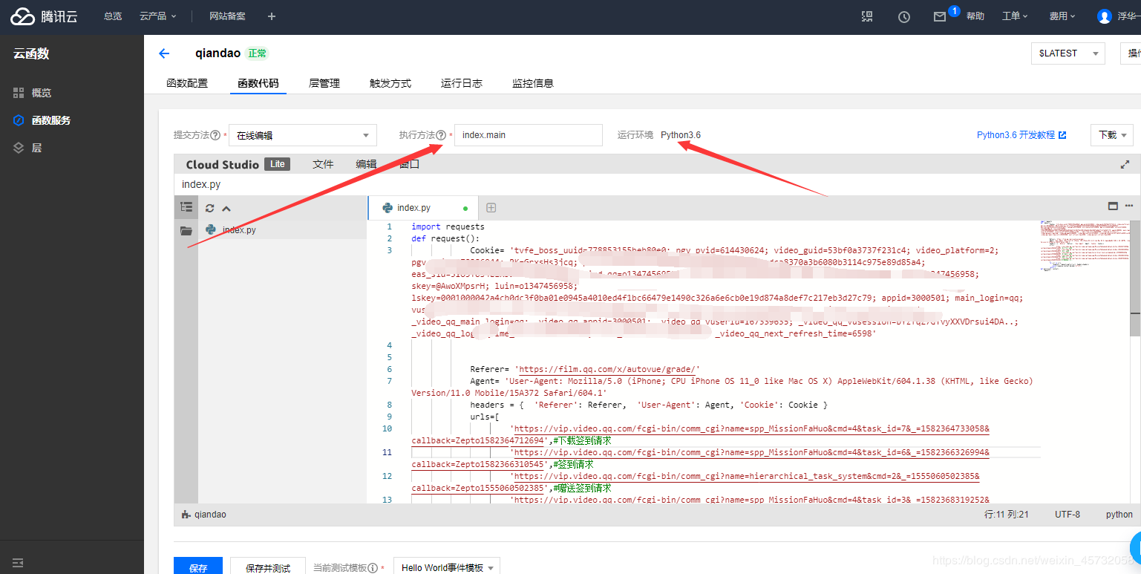Screen dimensions: 1141x574
Task: Open Python3.6 开发教程 link
Action: 1021,135
